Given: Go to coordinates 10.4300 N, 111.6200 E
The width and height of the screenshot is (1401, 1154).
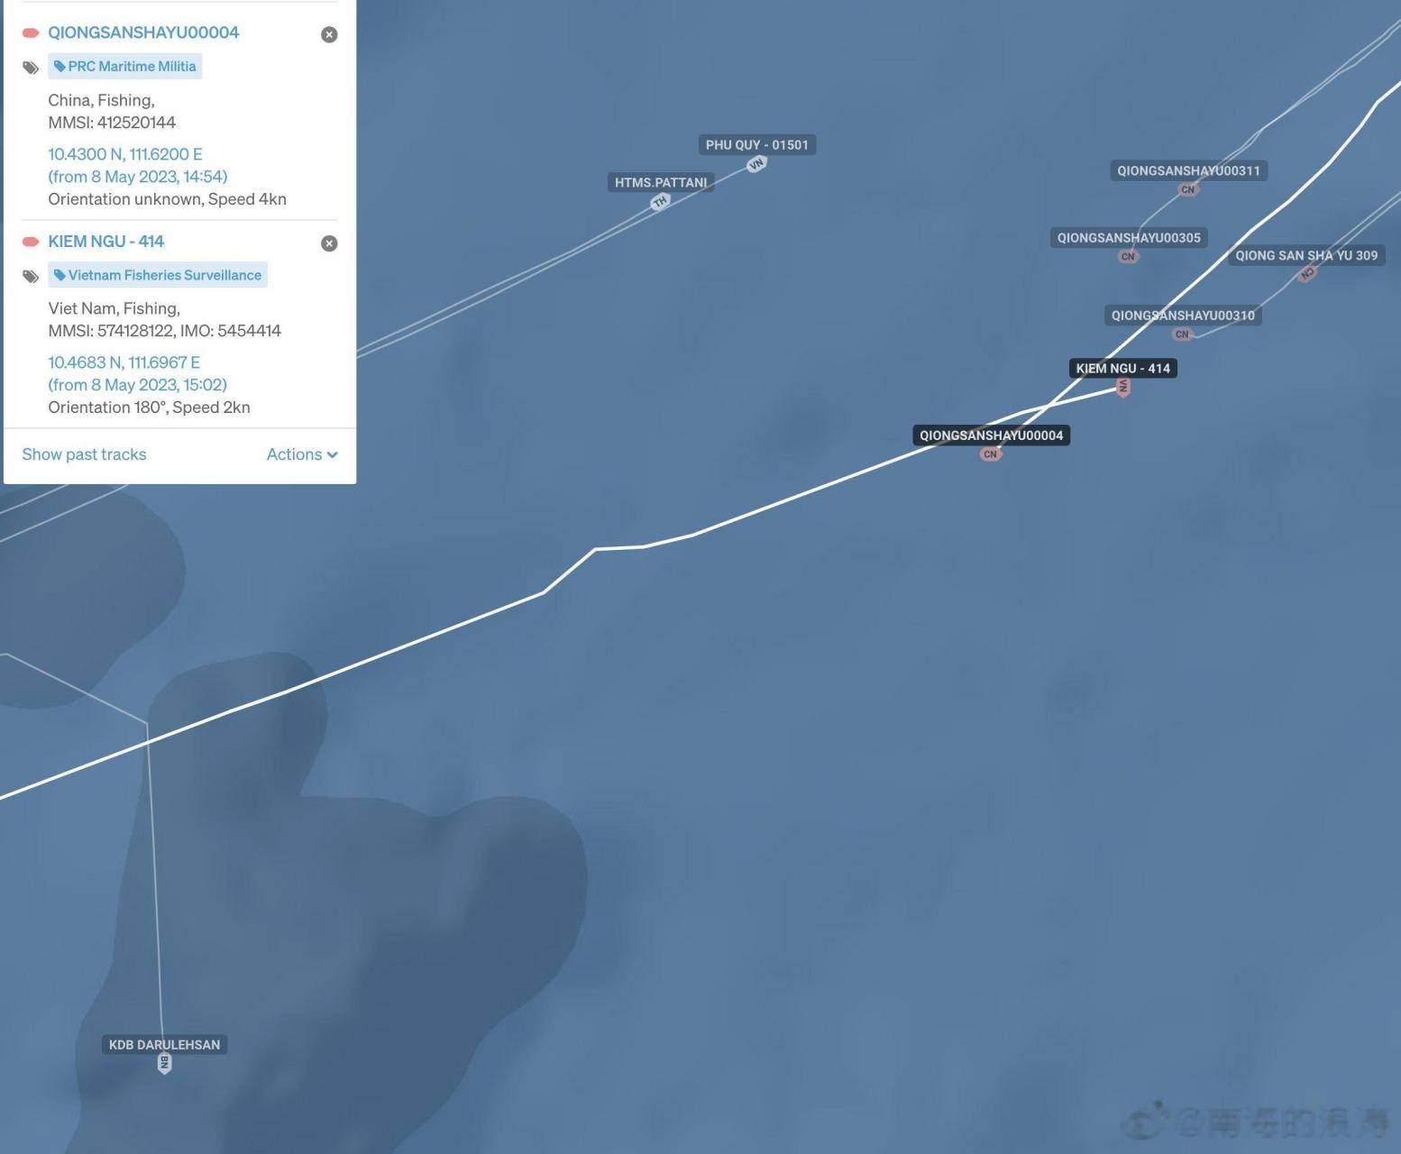Looking at the screenshot, I should 125,154.
